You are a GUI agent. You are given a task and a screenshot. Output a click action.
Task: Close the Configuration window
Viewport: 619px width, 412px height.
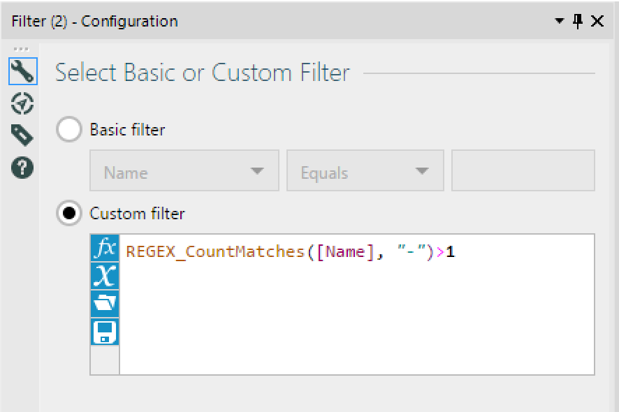(x=597, y=21)
